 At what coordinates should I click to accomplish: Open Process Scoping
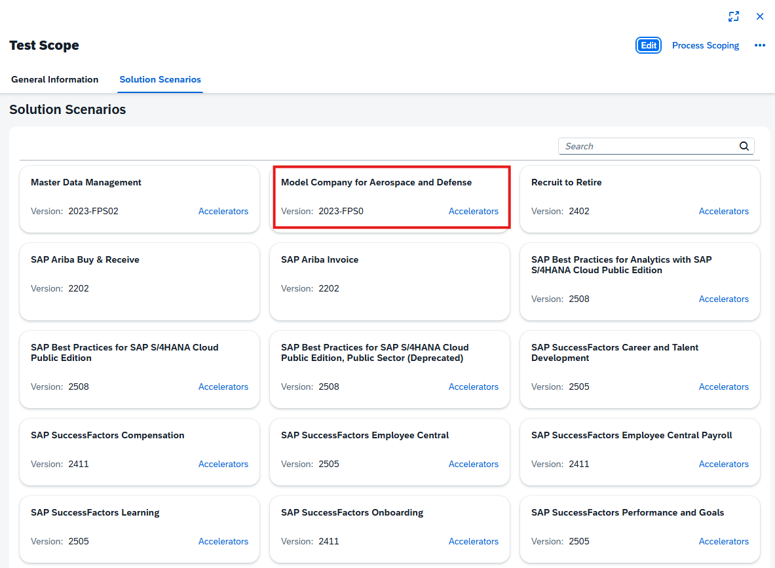pyautogui.click(x=706, y=45)
